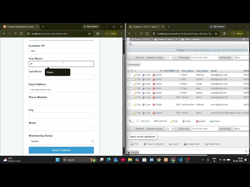Click Delete next to With selected
250x187 pixels.
coord(200,121)
